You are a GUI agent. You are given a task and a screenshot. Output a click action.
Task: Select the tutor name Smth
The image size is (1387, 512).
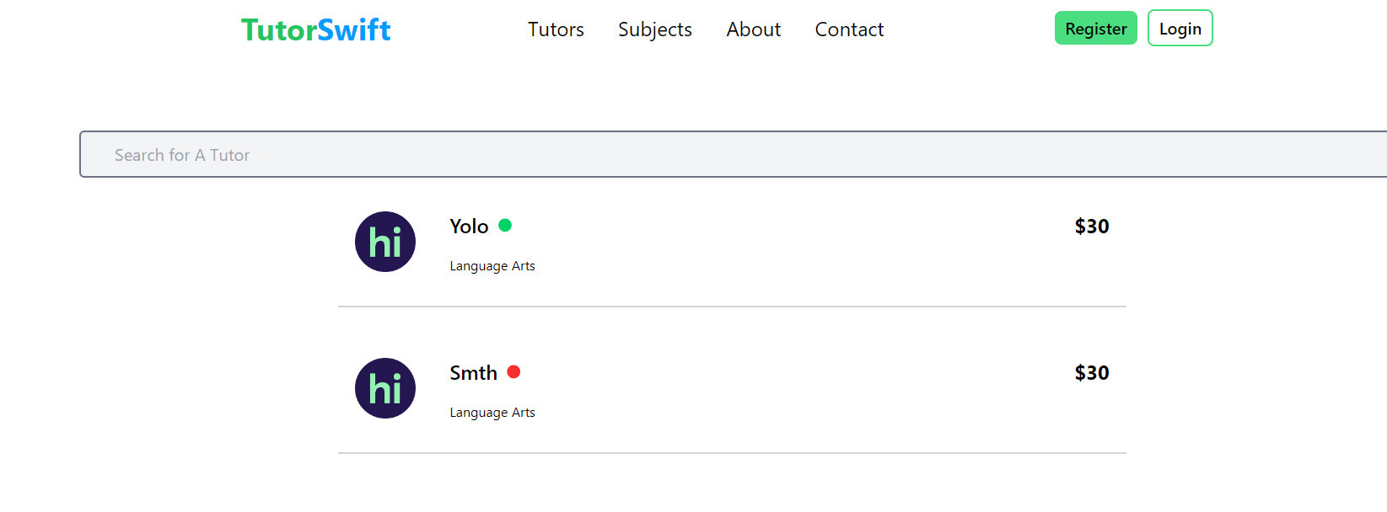click(x=473, y=373)
